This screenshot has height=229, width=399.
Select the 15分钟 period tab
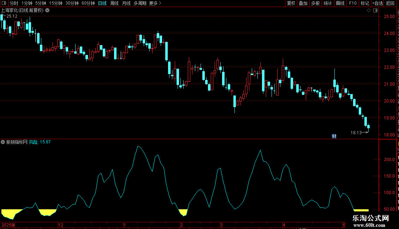tap(56, 3)
